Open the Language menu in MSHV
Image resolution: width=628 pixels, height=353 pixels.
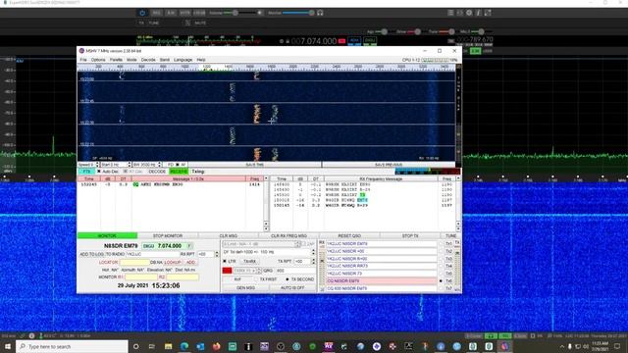(x=183, y=60)
